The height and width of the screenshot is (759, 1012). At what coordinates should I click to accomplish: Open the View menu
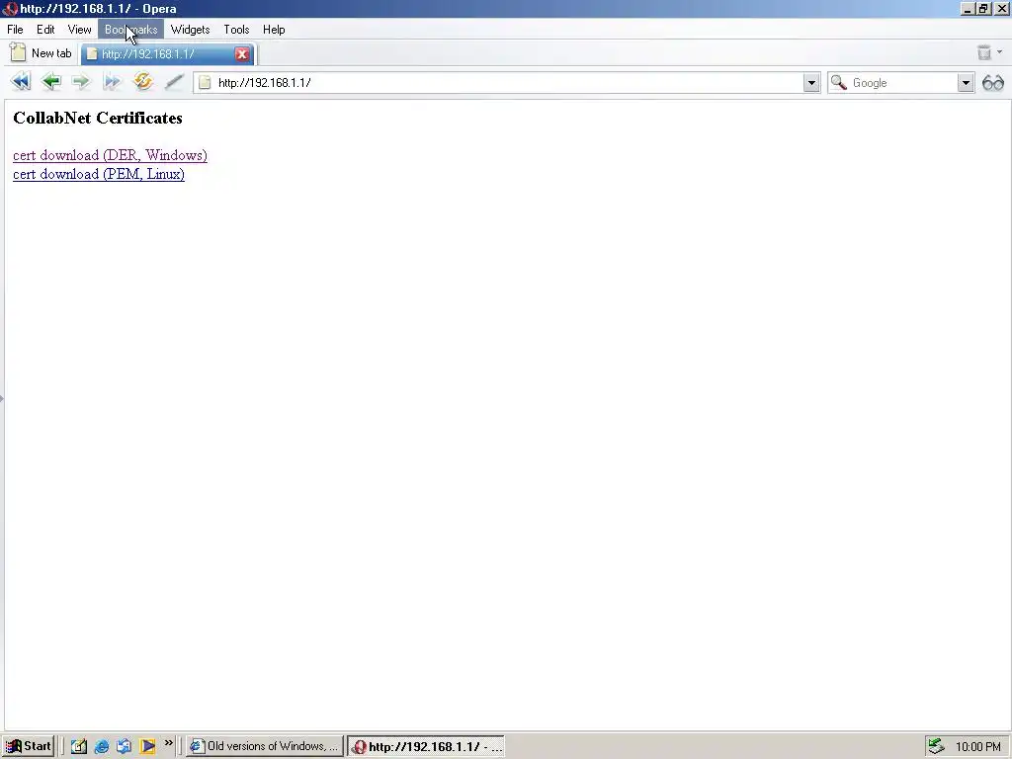point(79,29)
